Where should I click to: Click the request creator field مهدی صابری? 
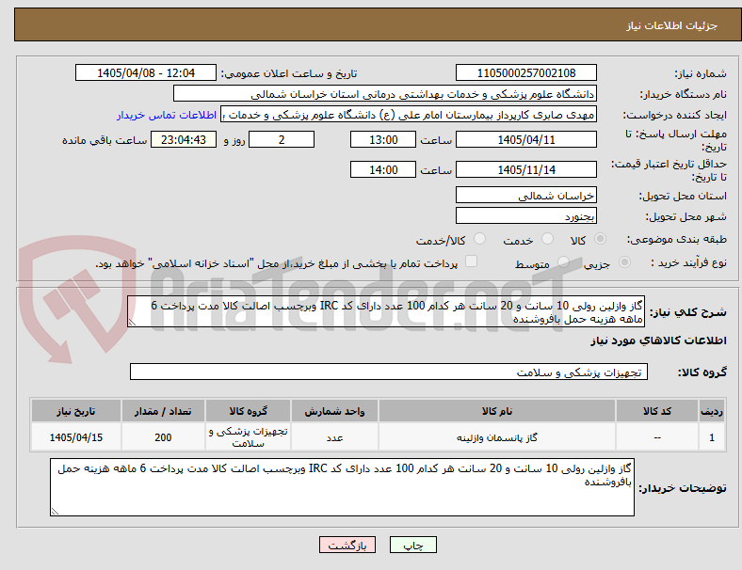point(409,115)
